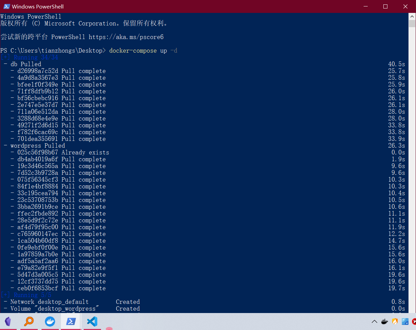This screenshot has height=330, width=416.
Task: Launch the orange magnifier search app
Action: point(29,321)
